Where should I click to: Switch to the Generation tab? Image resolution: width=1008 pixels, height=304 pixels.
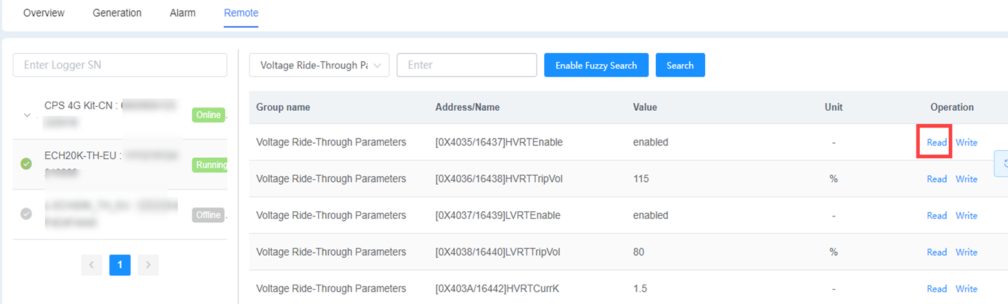click(x=117, y=13)
